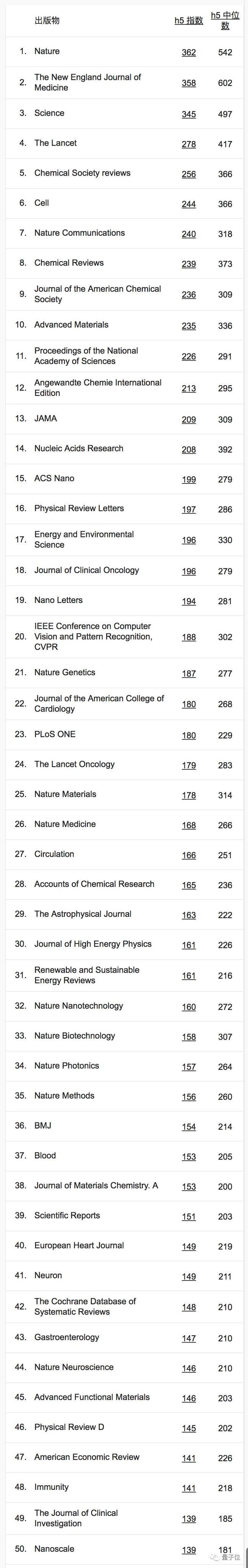Open Nature Biotechnology h5-index 158
This screenshot has height=1568, width=248.
click(x=188, y=1037)
